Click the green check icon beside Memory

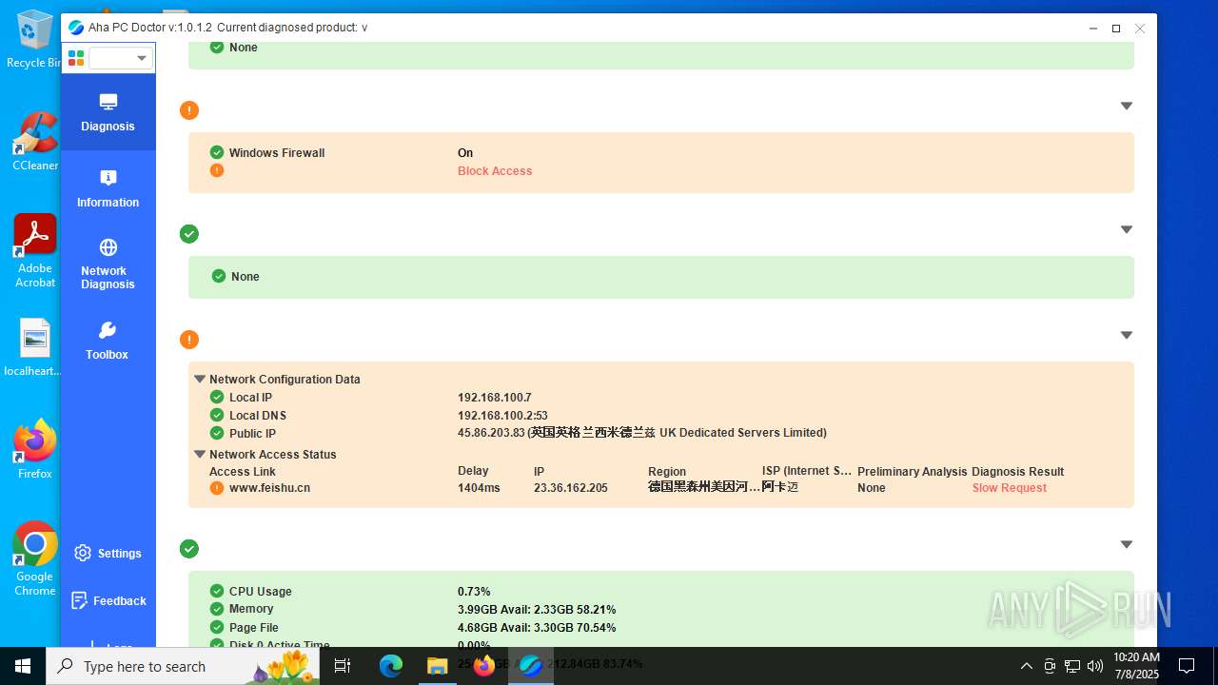click(217, 609)
